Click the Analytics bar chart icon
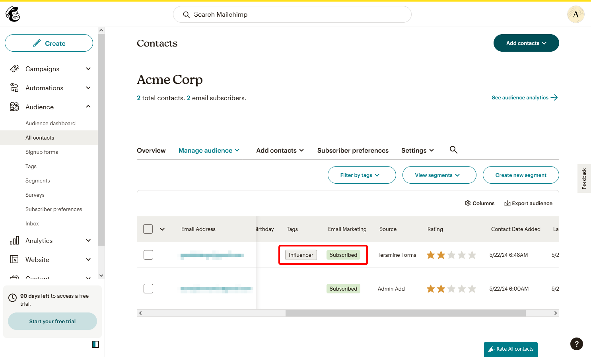Viewport: 591px width, 357px height. click(14, 241)
